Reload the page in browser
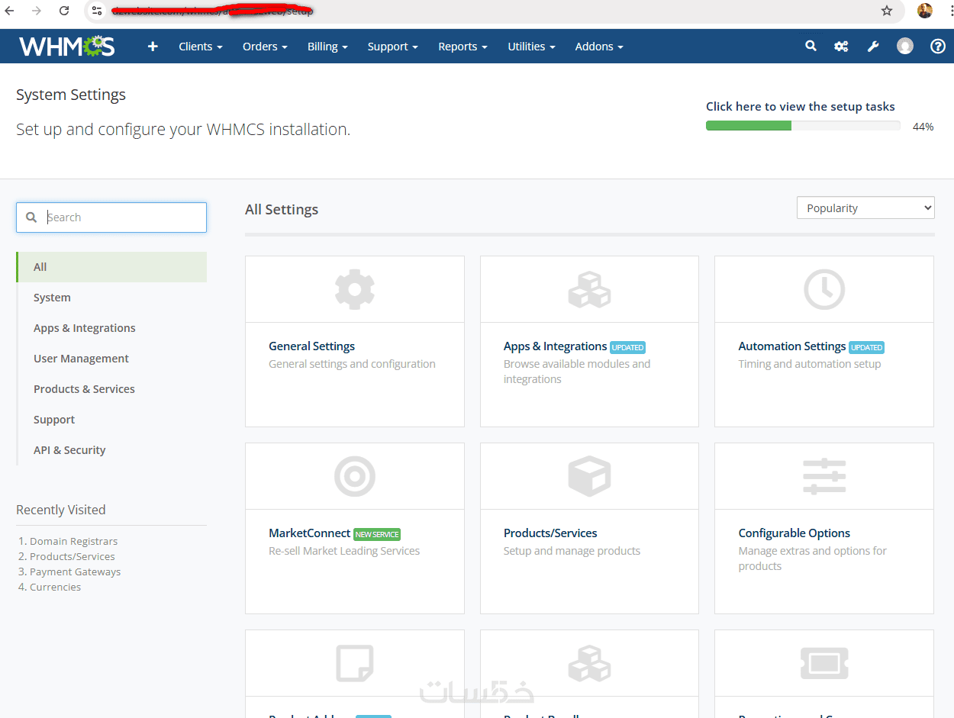 [64, 11]
